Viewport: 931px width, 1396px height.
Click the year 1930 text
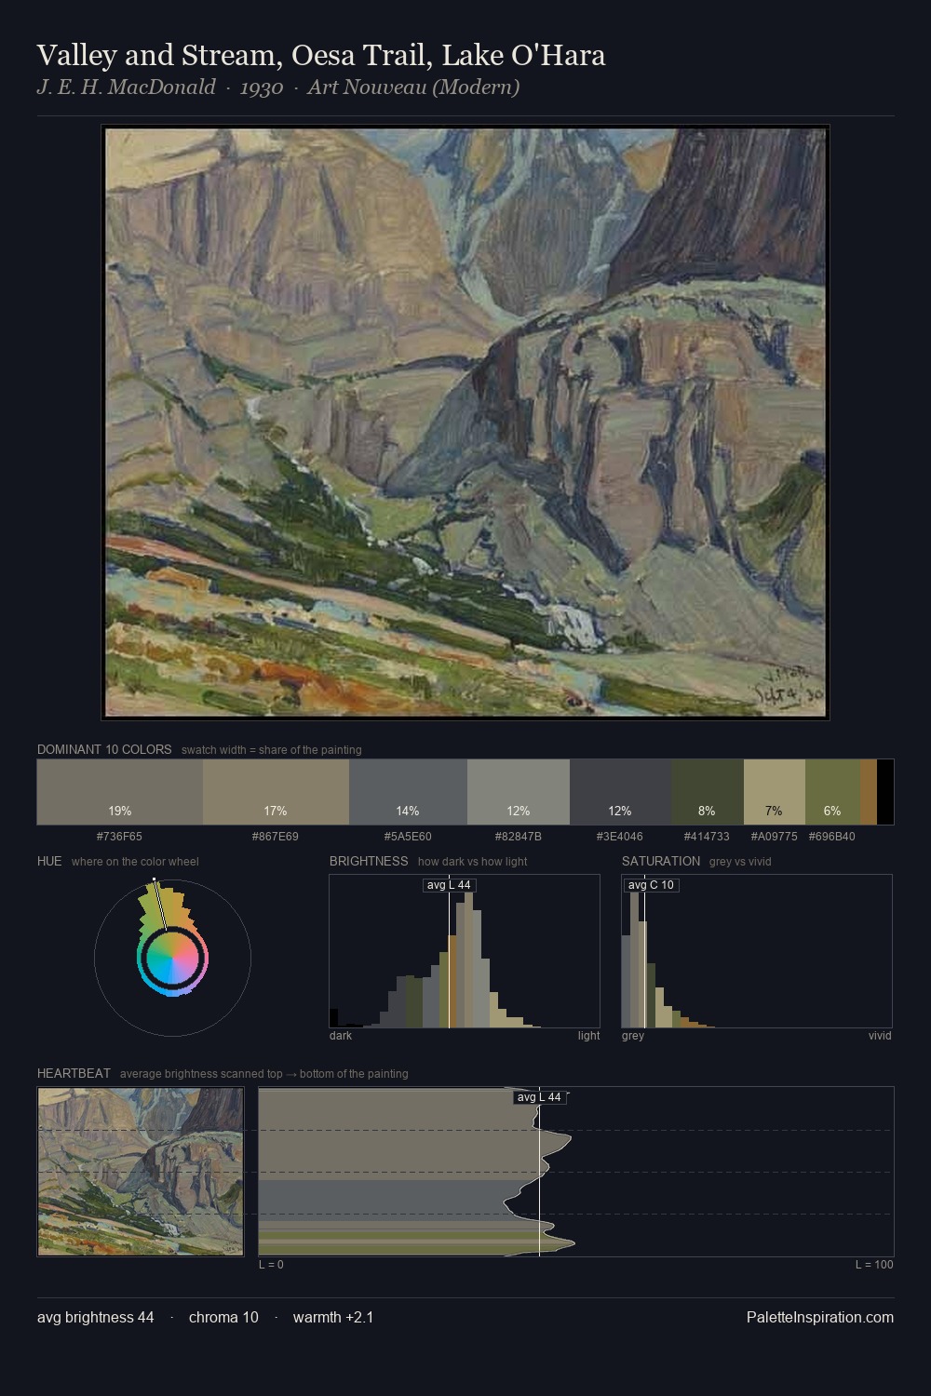[261, 87]
